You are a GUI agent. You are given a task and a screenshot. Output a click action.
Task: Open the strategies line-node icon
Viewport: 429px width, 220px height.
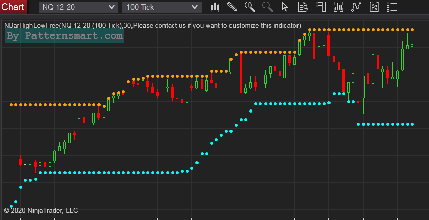[356, 7]
